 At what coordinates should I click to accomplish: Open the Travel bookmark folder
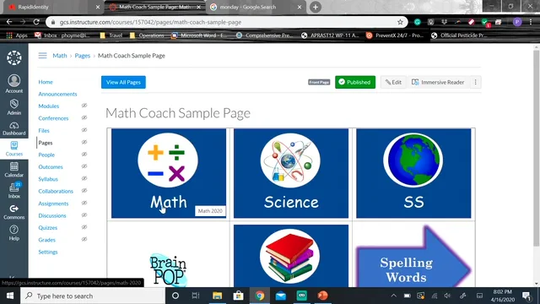click(x=111, y=35)
